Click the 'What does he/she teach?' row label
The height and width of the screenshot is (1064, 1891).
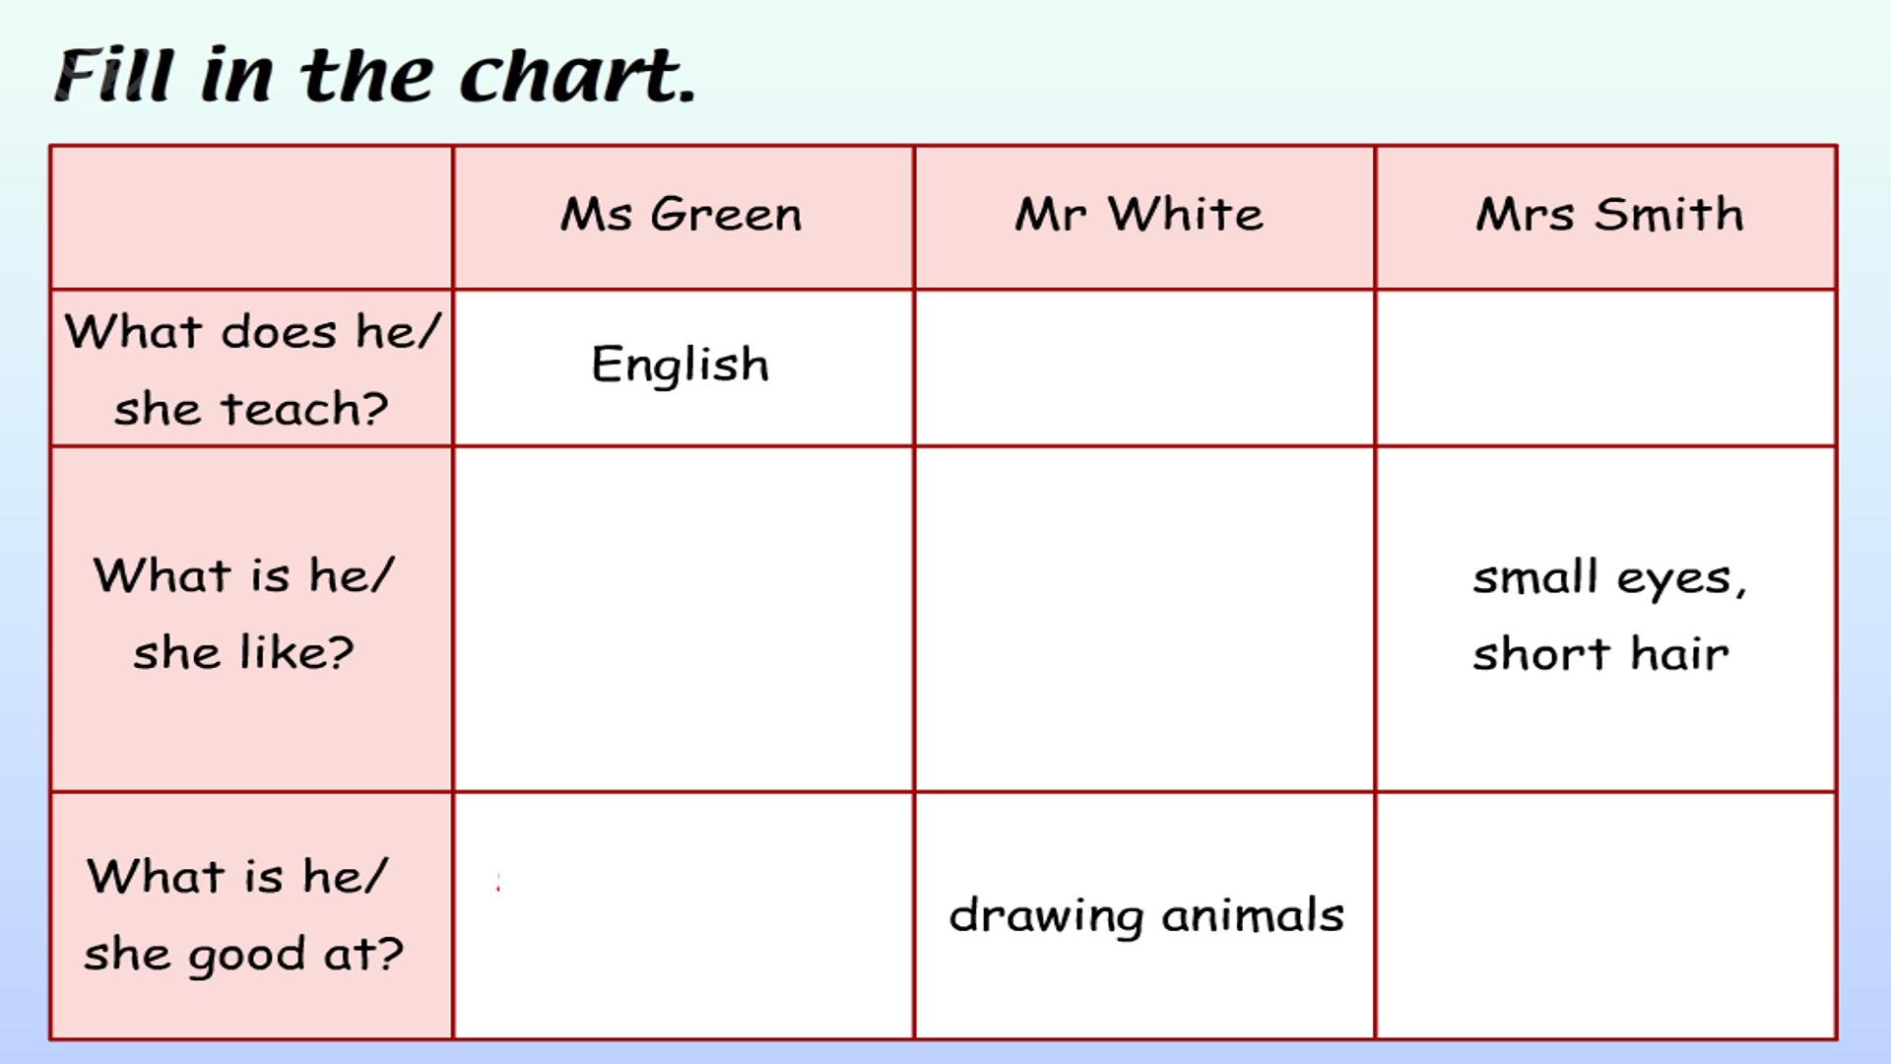[252, 367]
